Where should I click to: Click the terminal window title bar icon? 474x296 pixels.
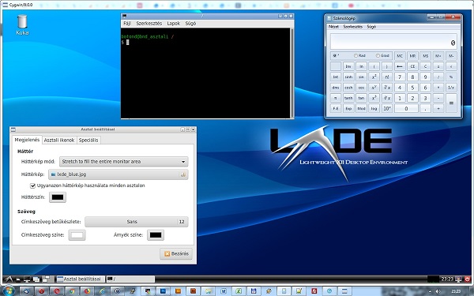coord(124,16)
